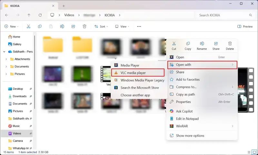This screenshot has width=258, height=155.
Task: Switch to details view in status bar
Action: pyautogui.click(x=249, y=152)
